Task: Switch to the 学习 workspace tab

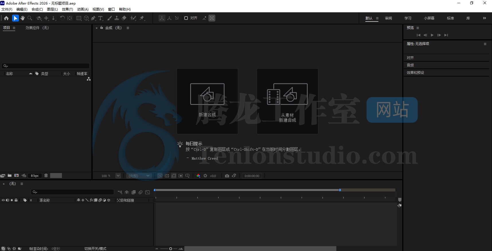Action: point(408,18)
